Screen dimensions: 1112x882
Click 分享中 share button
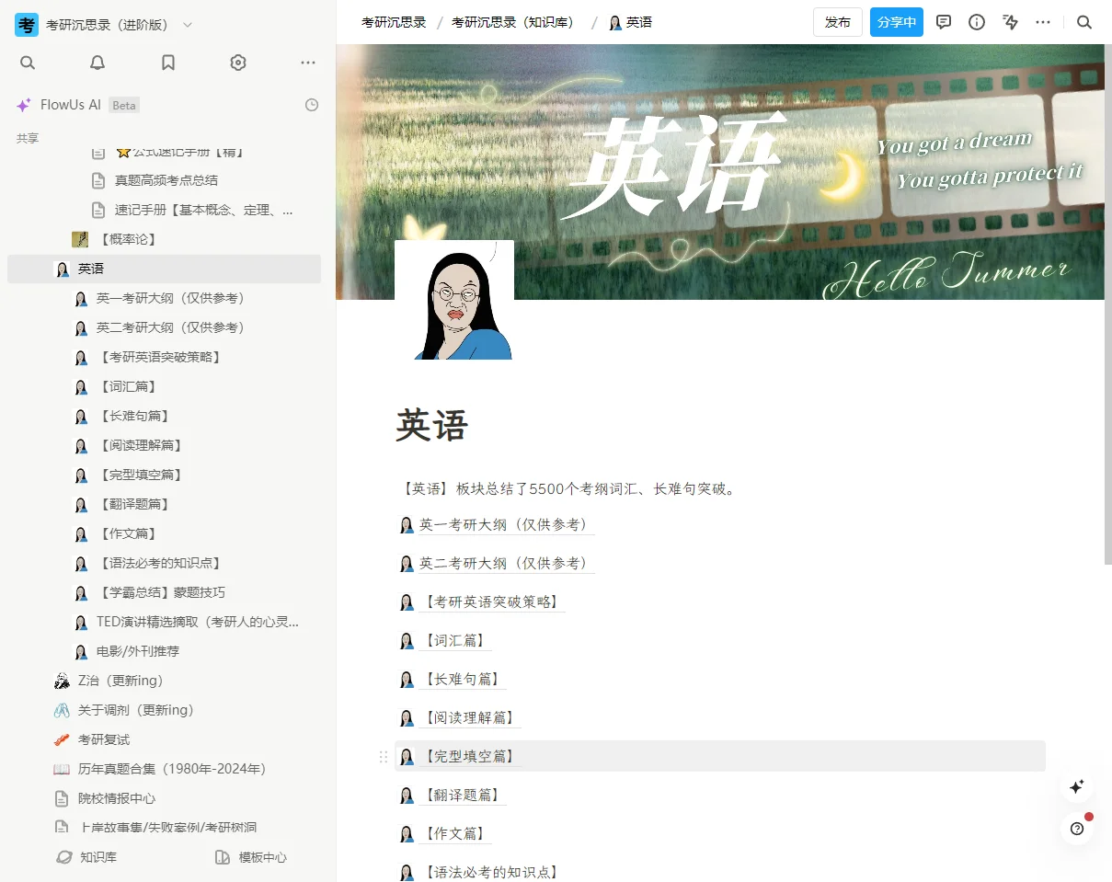tap(897, 22)
